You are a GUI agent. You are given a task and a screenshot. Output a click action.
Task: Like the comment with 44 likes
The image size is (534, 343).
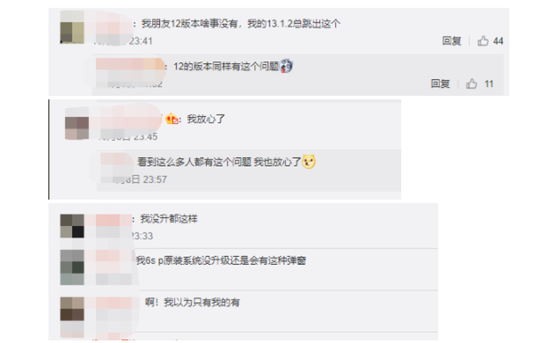[483, 41]
